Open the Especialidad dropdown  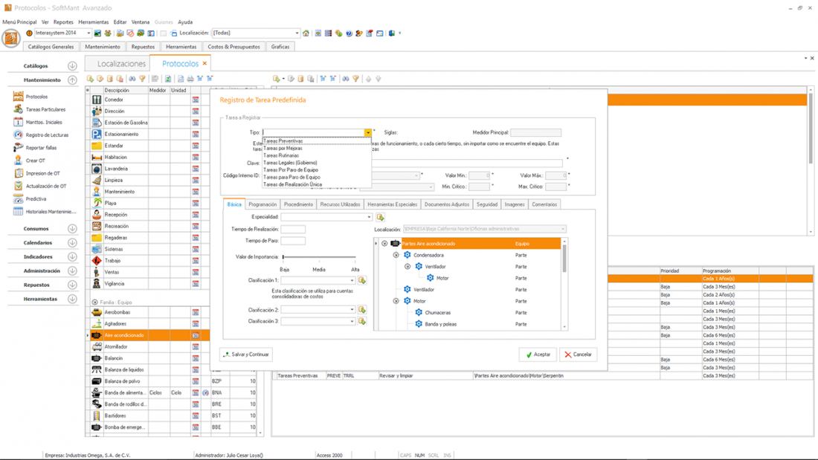(369, 217)
